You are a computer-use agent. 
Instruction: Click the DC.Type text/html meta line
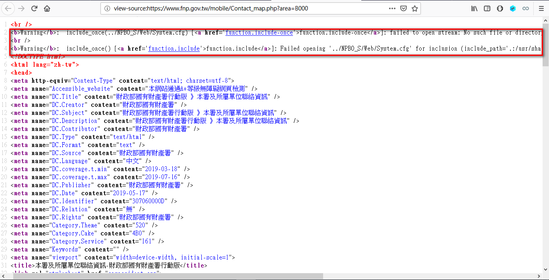[83, 137]
